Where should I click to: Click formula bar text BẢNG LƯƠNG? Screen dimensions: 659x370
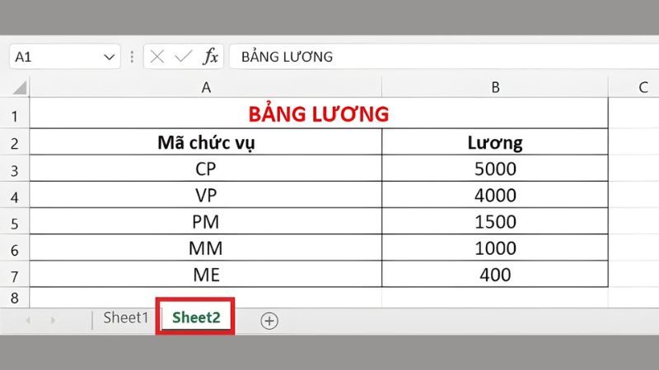point(287,57)
